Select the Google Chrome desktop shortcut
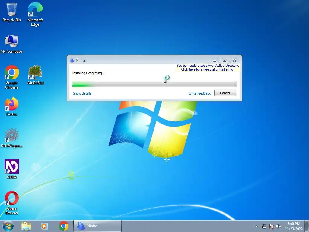Viewport: 309px width, 232px height. [x=12, y=77]
